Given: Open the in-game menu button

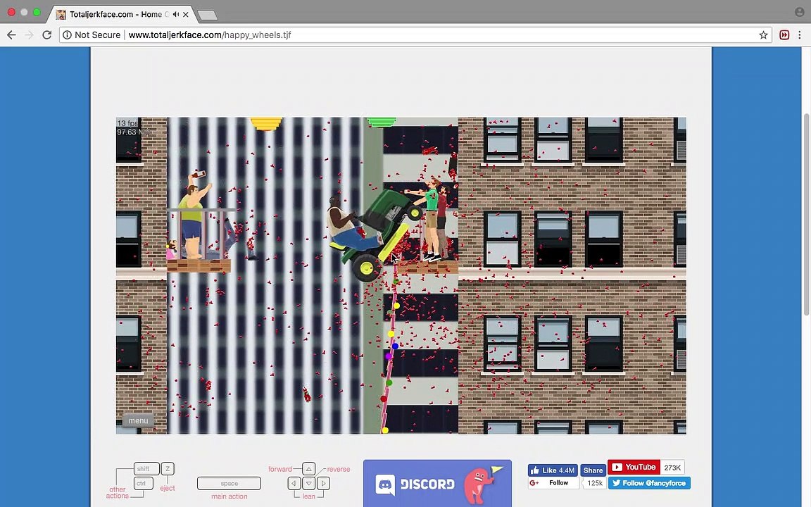Looking at the screenshot, I should pos(138,420).
